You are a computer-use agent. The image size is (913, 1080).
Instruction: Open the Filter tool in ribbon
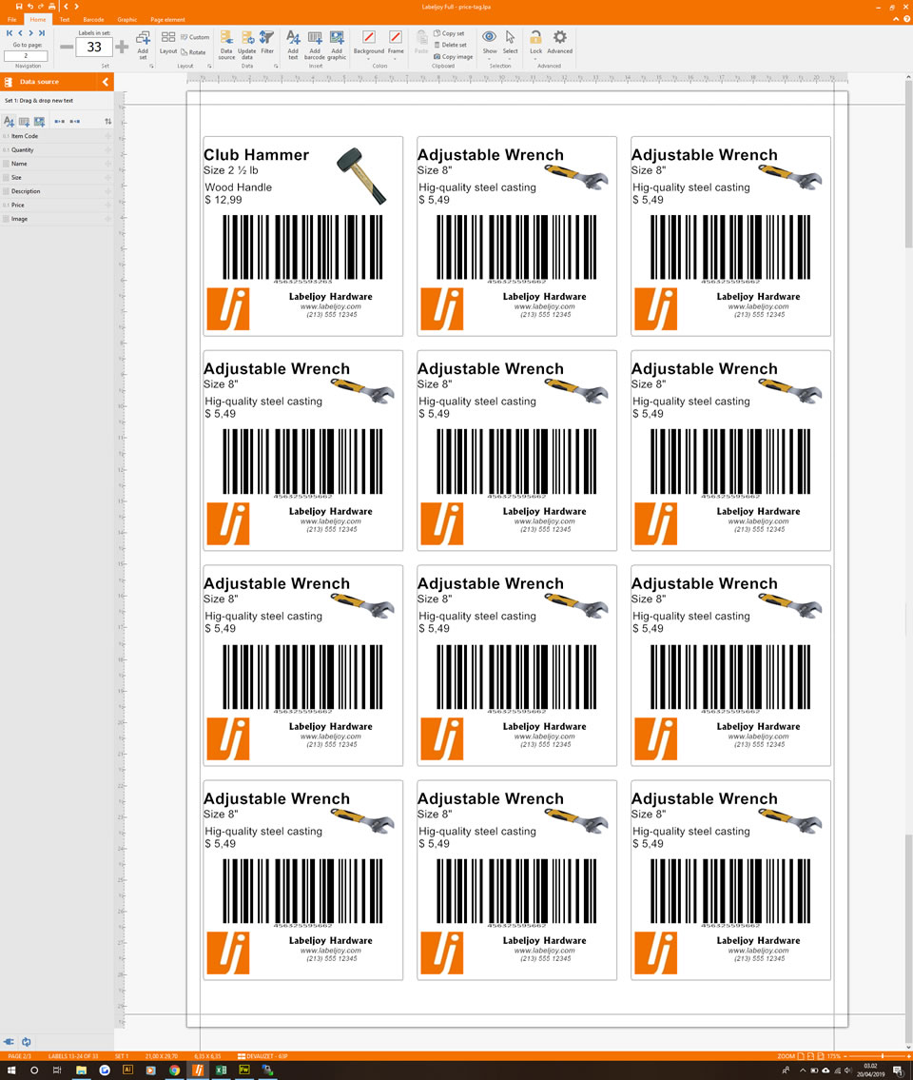[x=267, y=42]
